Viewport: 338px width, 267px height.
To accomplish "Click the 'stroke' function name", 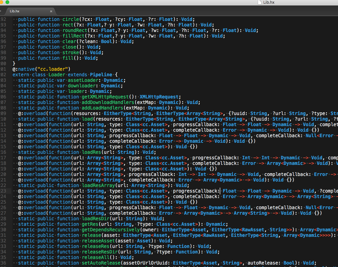I will point(71,53).
